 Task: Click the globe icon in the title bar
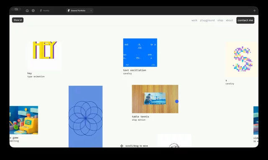tap(33, 10)
